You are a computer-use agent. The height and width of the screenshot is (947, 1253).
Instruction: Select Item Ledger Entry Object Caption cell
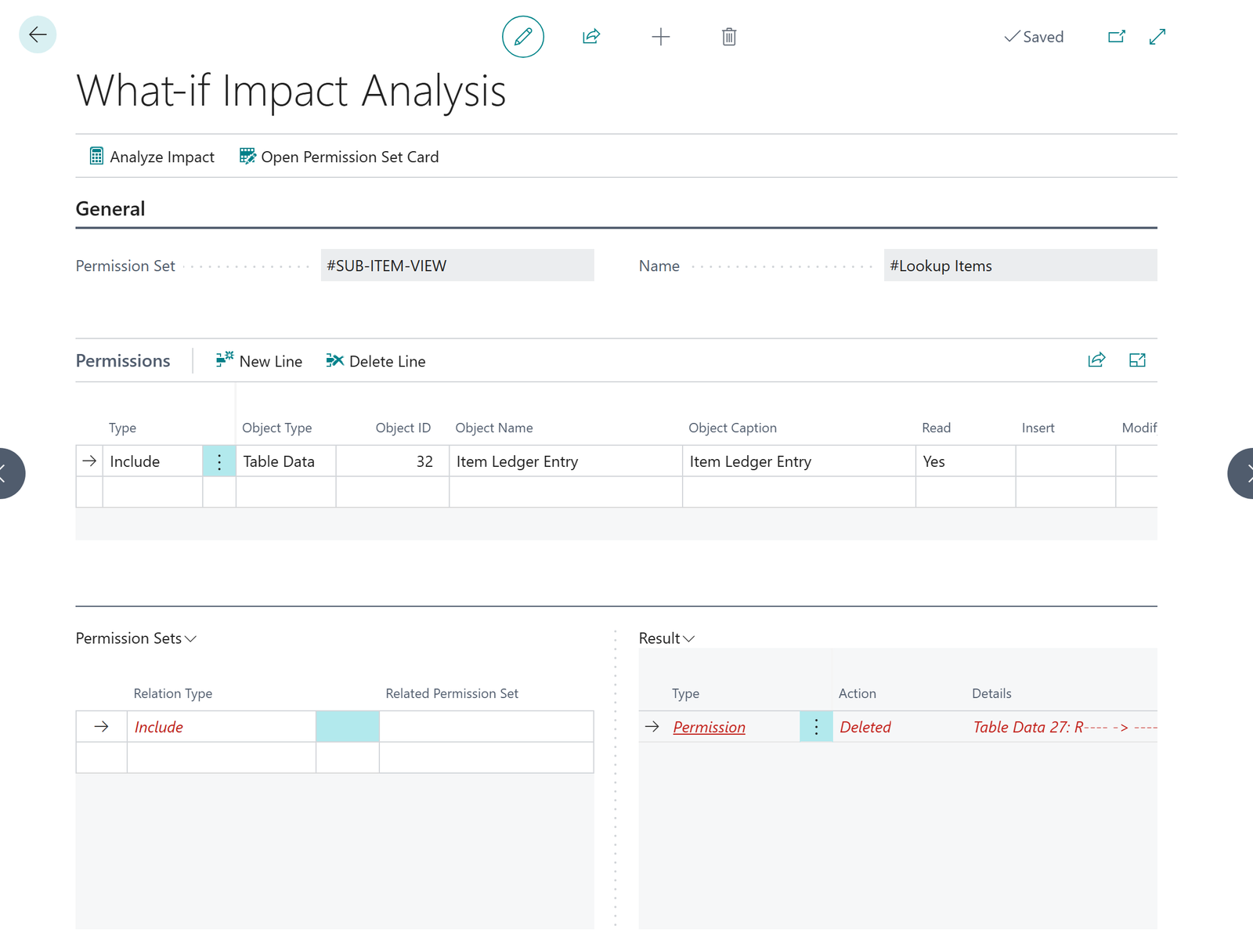click(800, 461)
